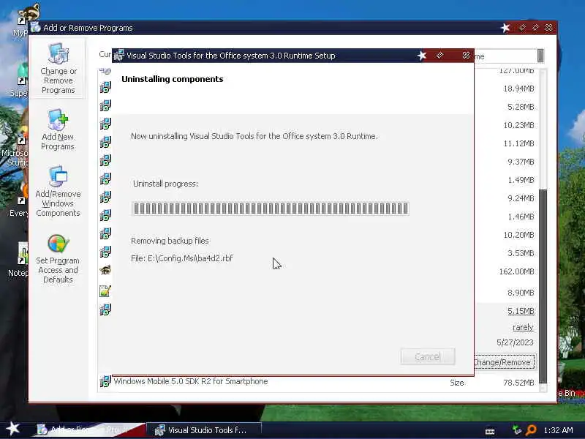585x439 pixels.
Task: Switch to Visual Studio Tools taskbar button
Action: coord(204,430)
